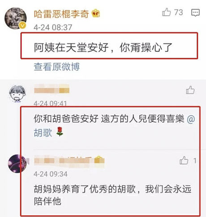Screen dimensions: 206x217
Task: Open replies via the comment bubble icon
Action: [195, 13]
